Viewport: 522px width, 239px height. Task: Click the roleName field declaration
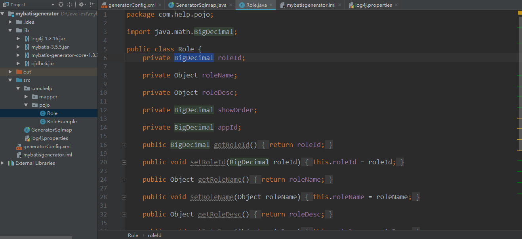[190, 75]
